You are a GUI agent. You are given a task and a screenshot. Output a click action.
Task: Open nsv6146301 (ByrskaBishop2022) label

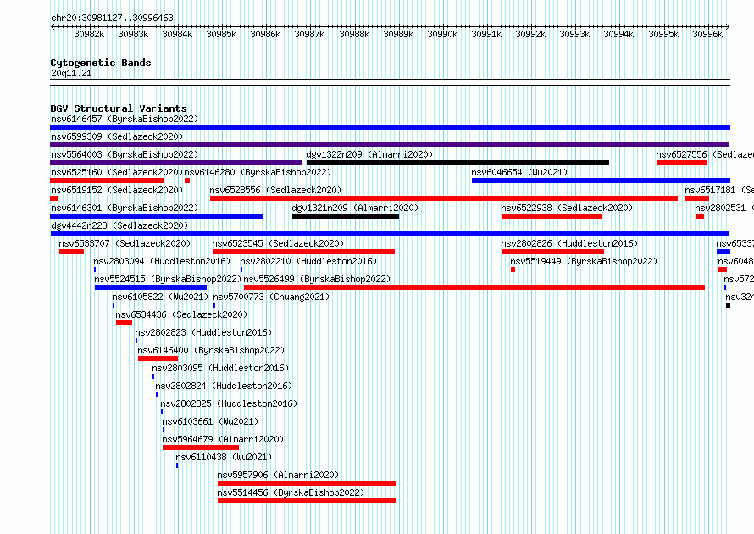click(x=125, y=208)
